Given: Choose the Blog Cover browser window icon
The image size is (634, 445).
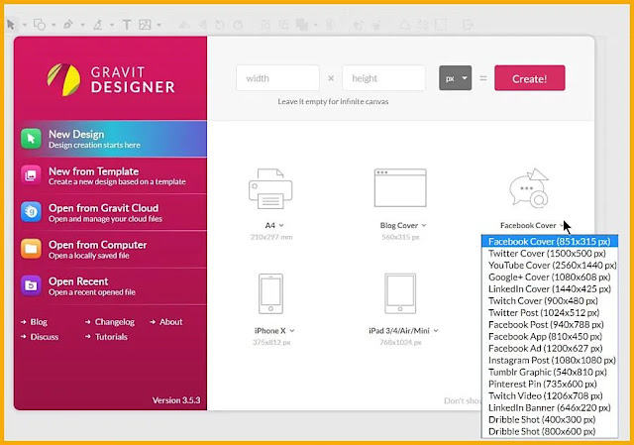Looking at the screenshot, I should pyautogui.click(x=400, y=187).
